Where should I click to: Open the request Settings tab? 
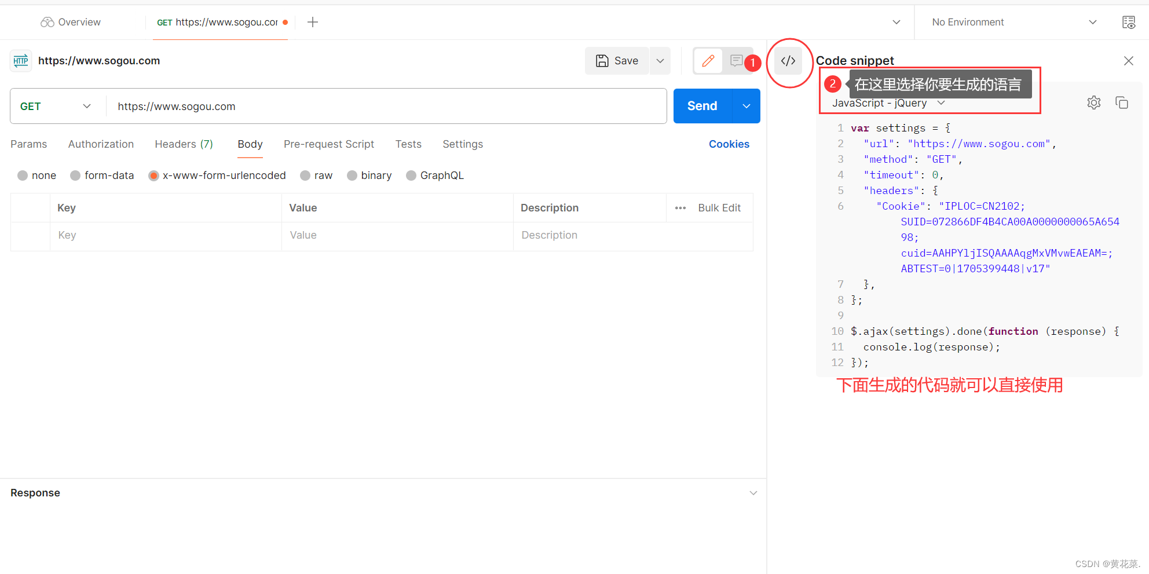point(463,144)
